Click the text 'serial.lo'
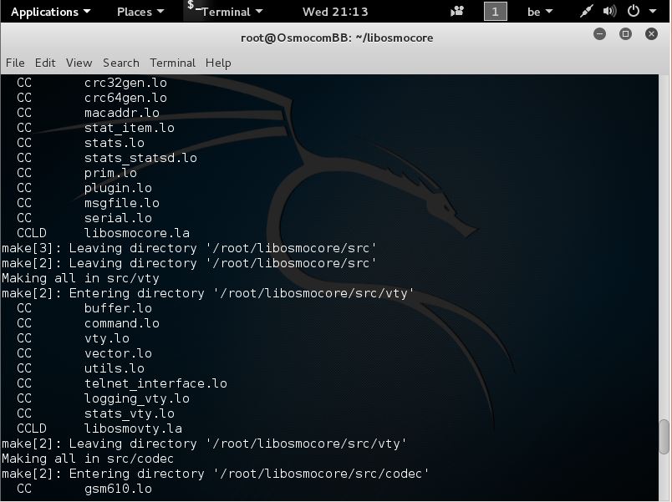Screen dimensions: 672x502 pos(118,218)
